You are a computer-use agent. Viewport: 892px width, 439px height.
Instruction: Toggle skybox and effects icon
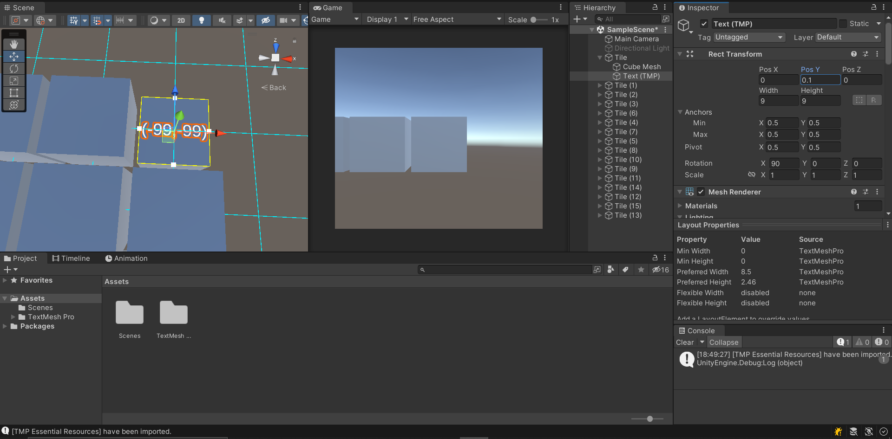click(239, 20)
